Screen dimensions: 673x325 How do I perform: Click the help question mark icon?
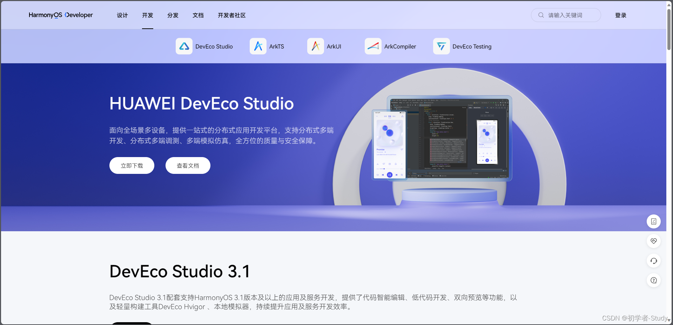point(654,280)
